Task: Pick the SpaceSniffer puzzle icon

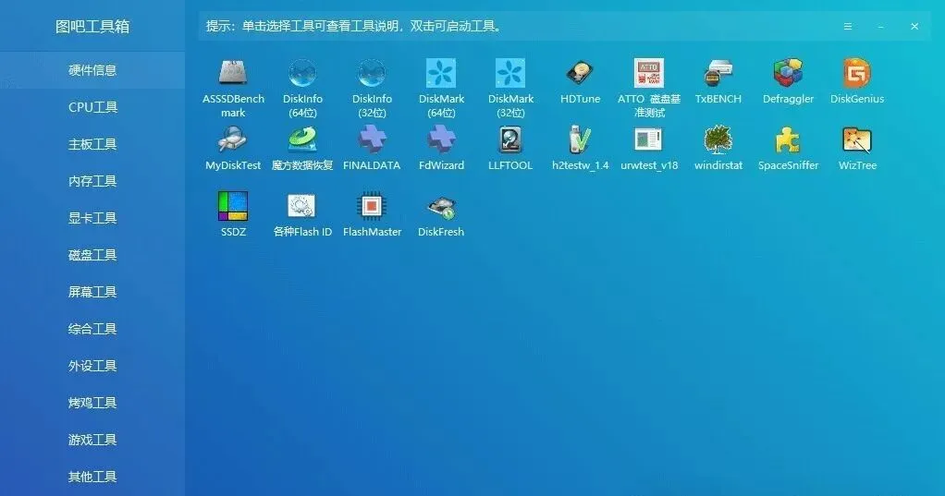Action: point(789,139)
